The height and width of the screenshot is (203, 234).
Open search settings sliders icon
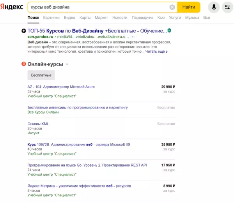coord(227,7)
